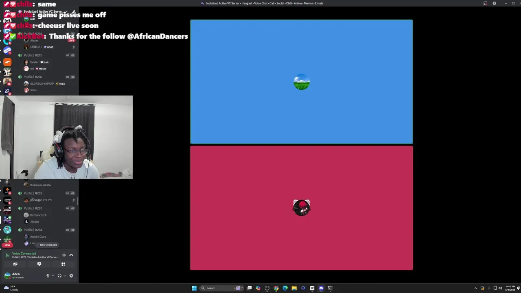The height and width of the screenshot is (293, 521).
Task: Open the teal-avatar server icon in sidebar
Action: tap(7, 230)
